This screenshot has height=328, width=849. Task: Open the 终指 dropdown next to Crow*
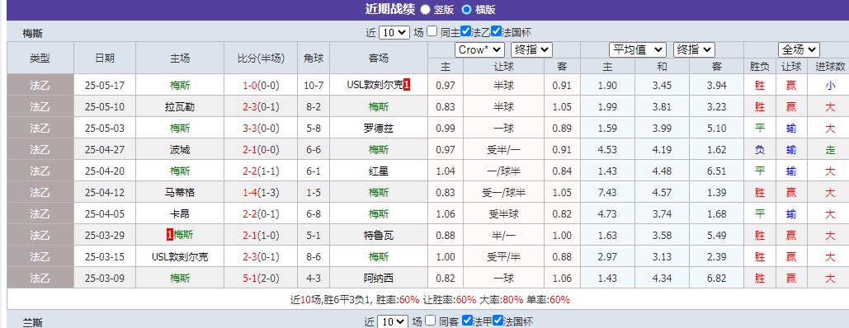pos(531,49)
